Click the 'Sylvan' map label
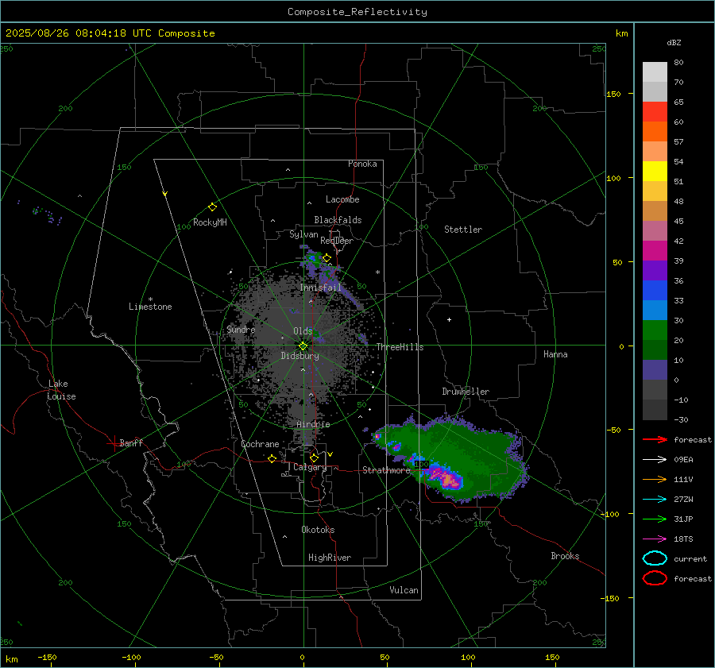The width and height of the screenshot is (715, 668). click(x=303, y=234)
